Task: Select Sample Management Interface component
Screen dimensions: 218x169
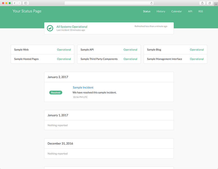Action: pos(165,59)
